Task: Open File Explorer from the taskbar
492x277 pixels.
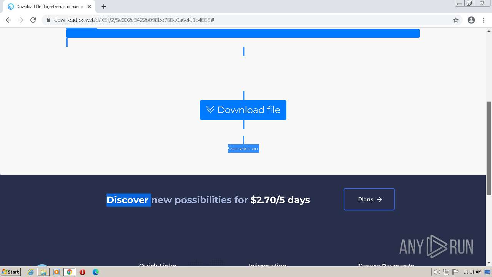Action: (x=43, y=272)
